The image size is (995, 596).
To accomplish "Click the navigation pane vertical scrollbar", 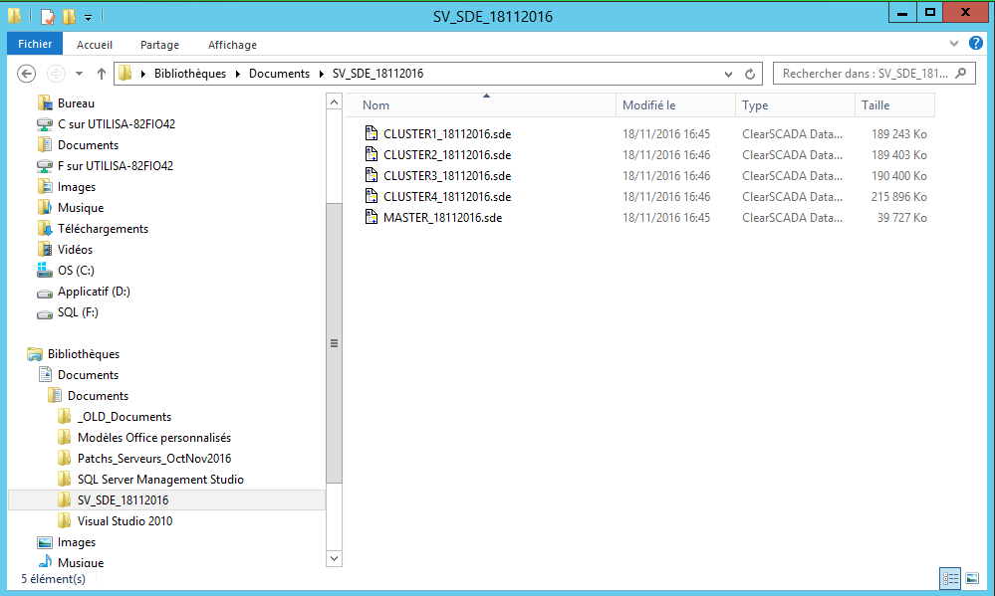I will click(x=334, y=343).
